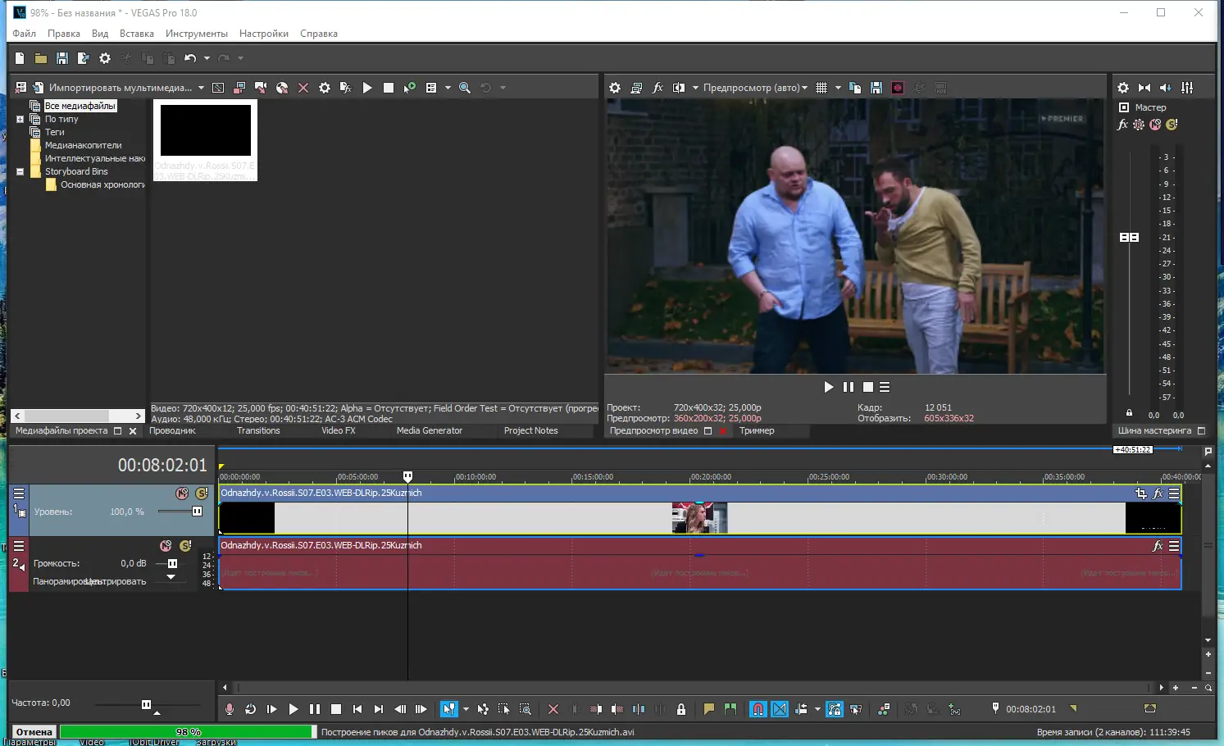Viewport: 1224px width, 746px height.
Task: Toggle the magnet snapping button in the timeline toolbar
Action: (x=758, y=709)
